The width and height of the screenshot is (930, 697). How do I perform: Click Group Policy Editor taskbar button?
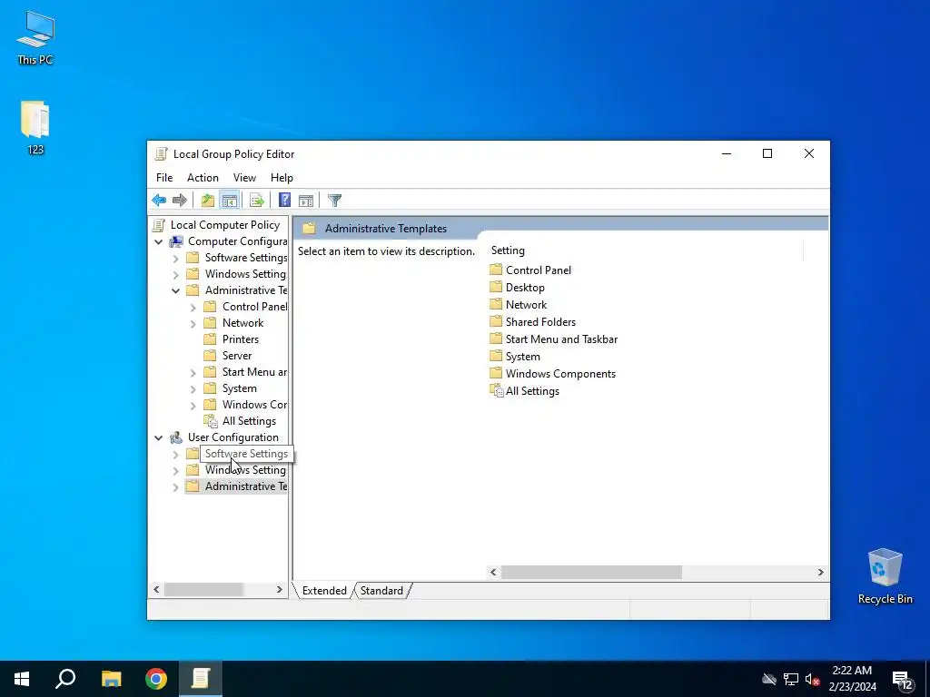[x=201, y=679]
